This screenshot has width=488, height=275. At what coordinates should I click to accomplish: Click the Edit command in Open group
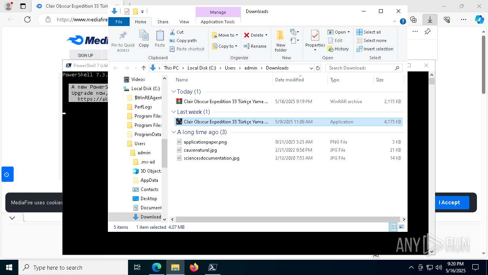point(335,40)
